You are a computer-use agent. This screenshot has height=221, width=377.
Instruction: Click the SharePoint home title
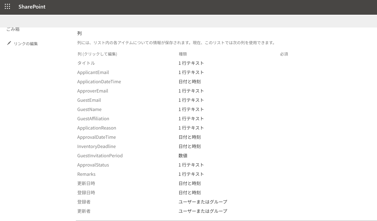coord(32,7)
